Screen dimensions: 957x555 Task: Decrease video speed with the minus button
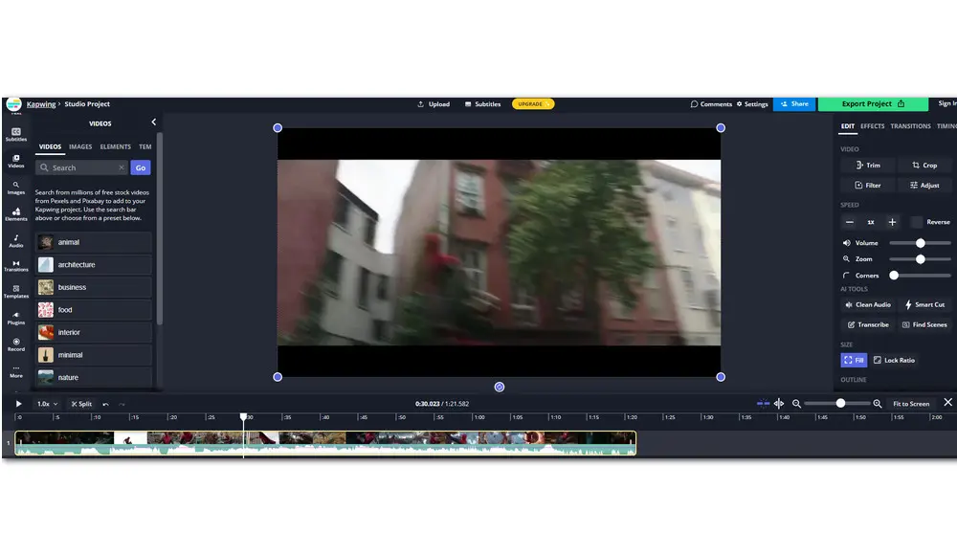click(850, 222)
